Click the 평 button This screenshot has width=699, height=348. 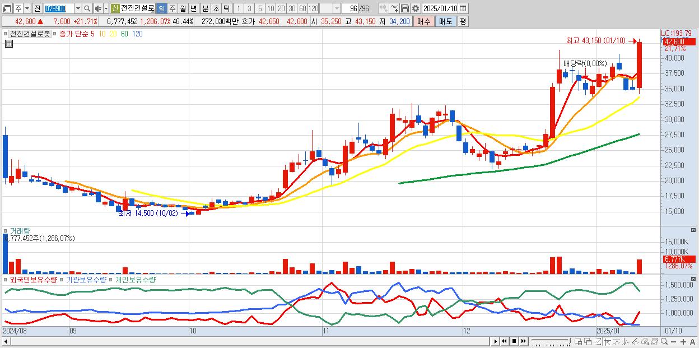463,21
